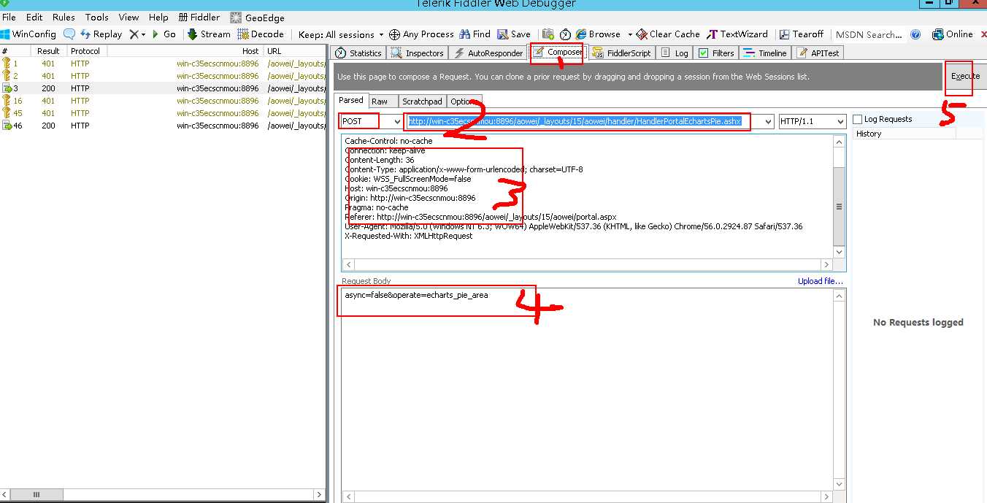Switch to the Composer tab
Screen dimensions: 987x503
pyautogui.click(x=557, y=53)
